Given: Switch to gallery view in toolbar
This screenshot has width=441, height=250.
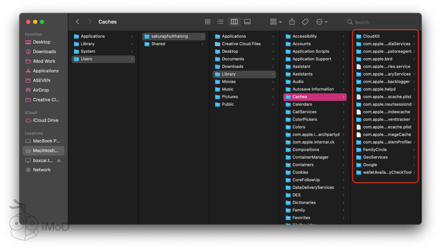Looking at the screenshot, I should click(x=247, y=22).
